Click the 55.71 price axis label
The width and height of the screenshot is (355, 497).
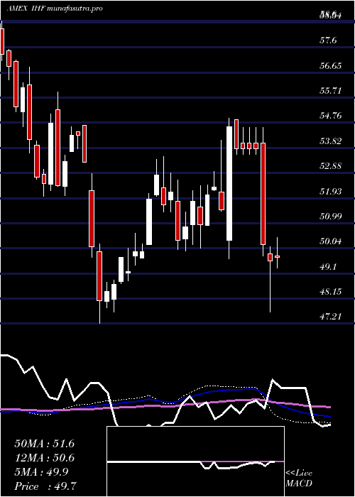pyautogui.click(x=330, y=91)
